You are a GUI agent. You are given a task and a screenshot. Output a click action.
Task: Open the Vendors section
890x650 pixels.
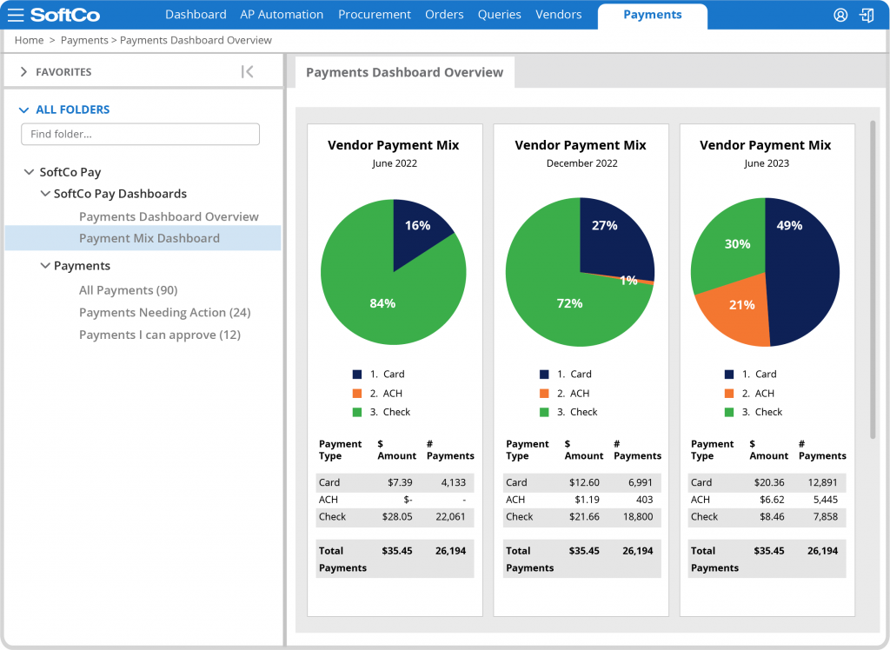pos(558,14)
